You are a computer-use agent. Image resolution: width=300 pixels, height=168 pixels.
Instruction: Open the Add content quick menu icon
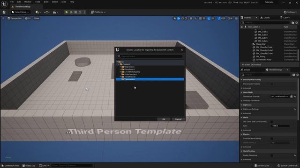click(x=38, y=12)
